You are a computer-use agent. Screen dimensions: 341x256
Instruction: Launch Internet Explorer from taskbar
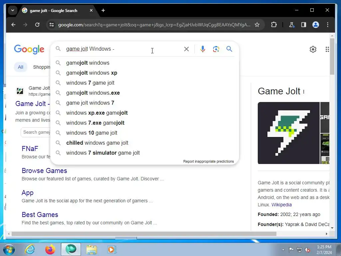pos(30,249)
